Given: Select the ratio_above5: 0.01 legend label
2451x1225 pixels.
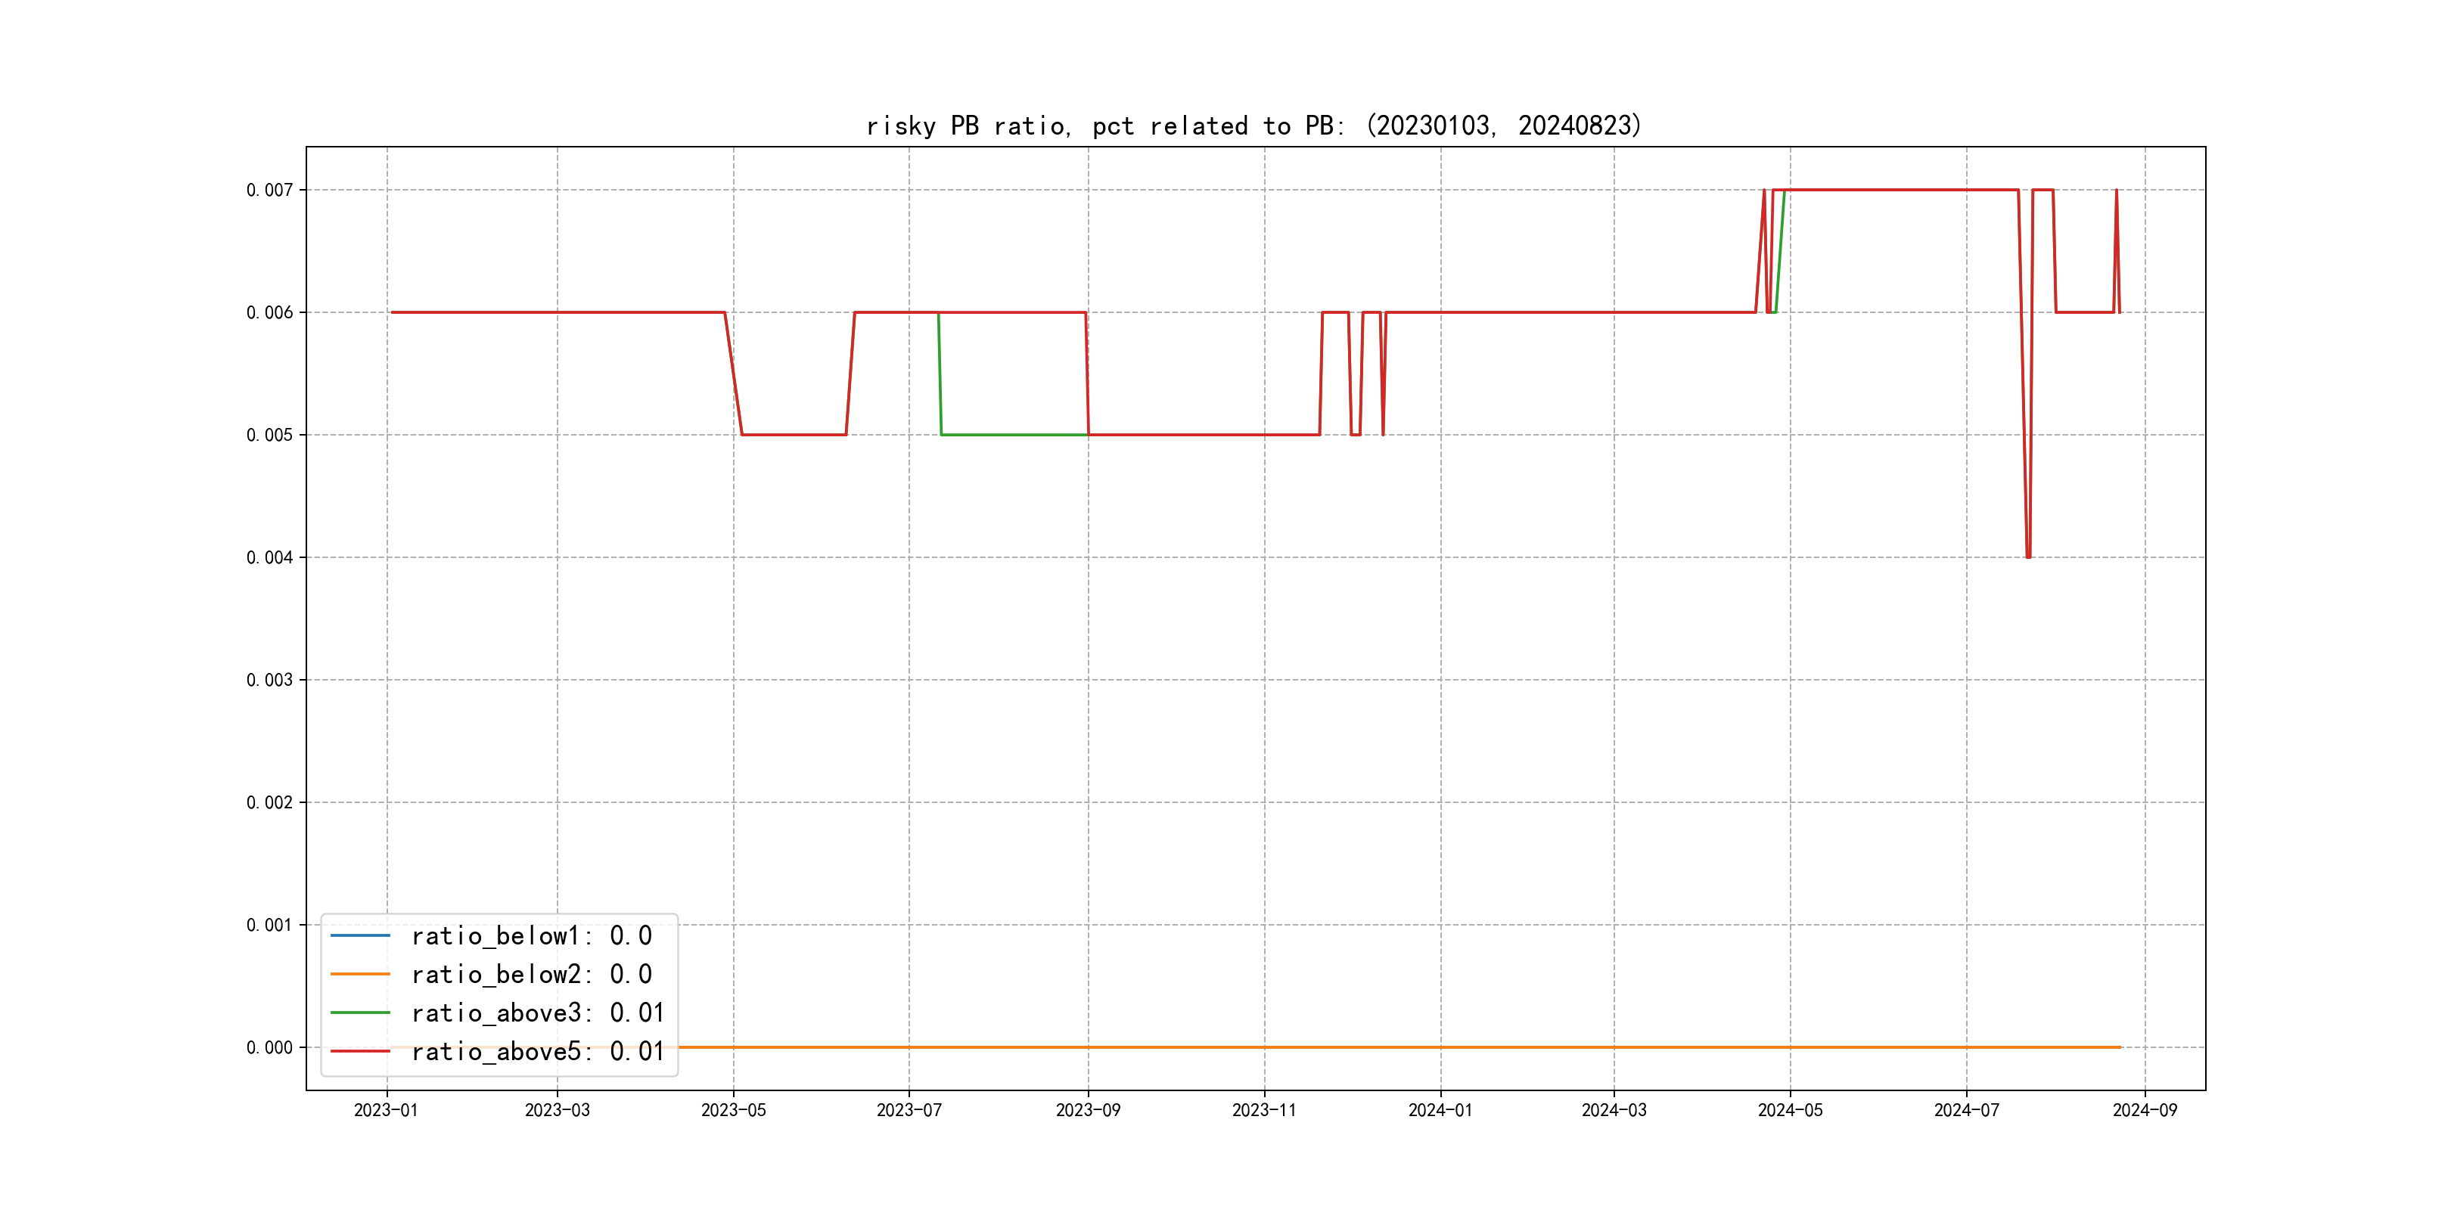Looking at the screenshot, I should (536, 1052).
